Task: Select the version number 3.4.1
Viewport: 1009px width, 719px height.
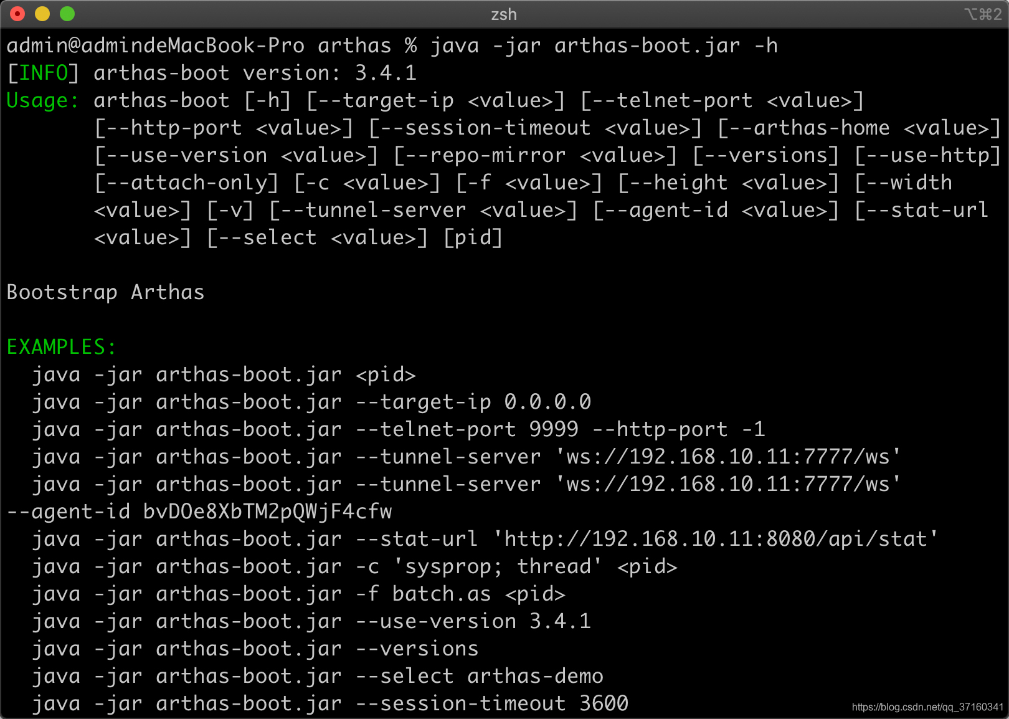Action: (x=386, y=72)
